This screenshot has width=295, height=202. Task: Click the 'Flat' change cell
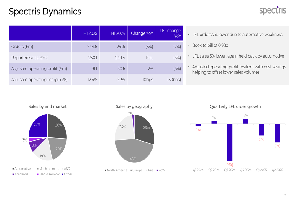tap(150, 58)
